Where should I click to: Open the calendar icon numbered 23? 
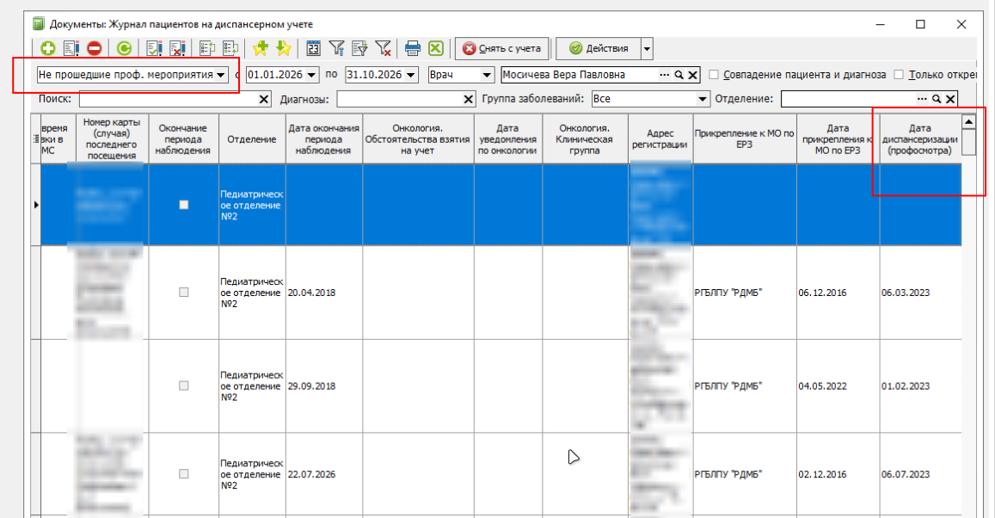[314, 48]
